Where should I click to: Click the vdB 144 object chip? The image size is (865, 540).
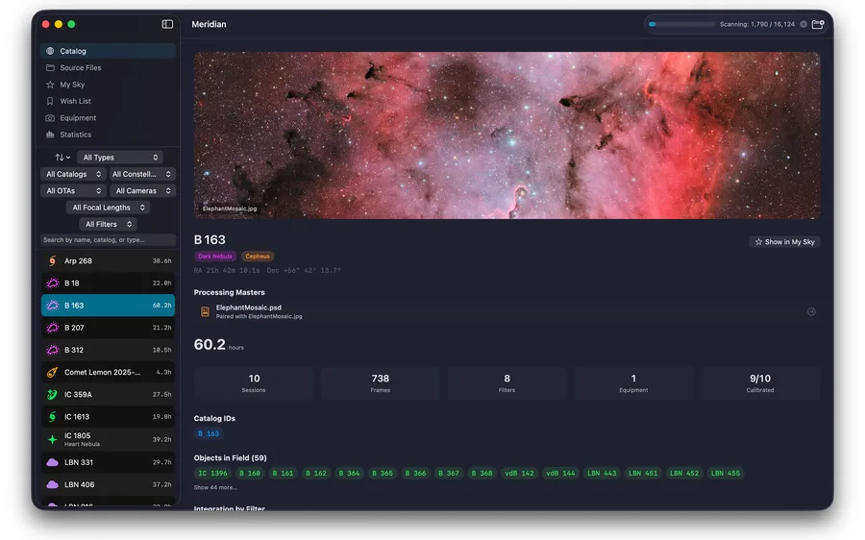pyautogui.click(x=560, y=474)
